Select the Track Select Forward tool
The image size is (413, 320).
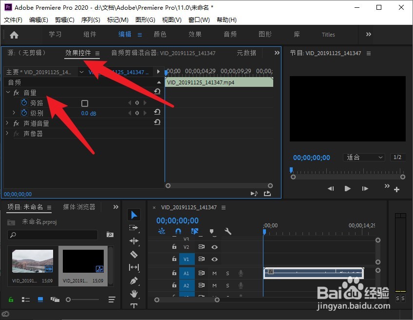pyautogui.click(x=134, y=228)
